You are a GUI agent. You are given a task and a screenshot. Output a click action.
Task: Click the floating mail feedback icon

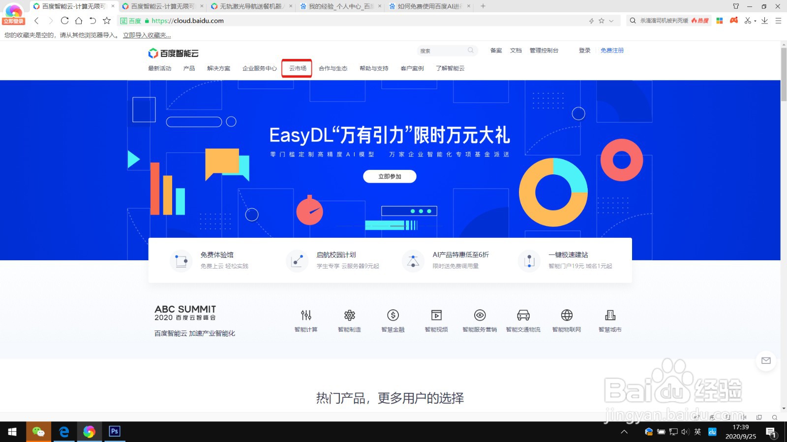pyautogui.click(x=766, y=360)
